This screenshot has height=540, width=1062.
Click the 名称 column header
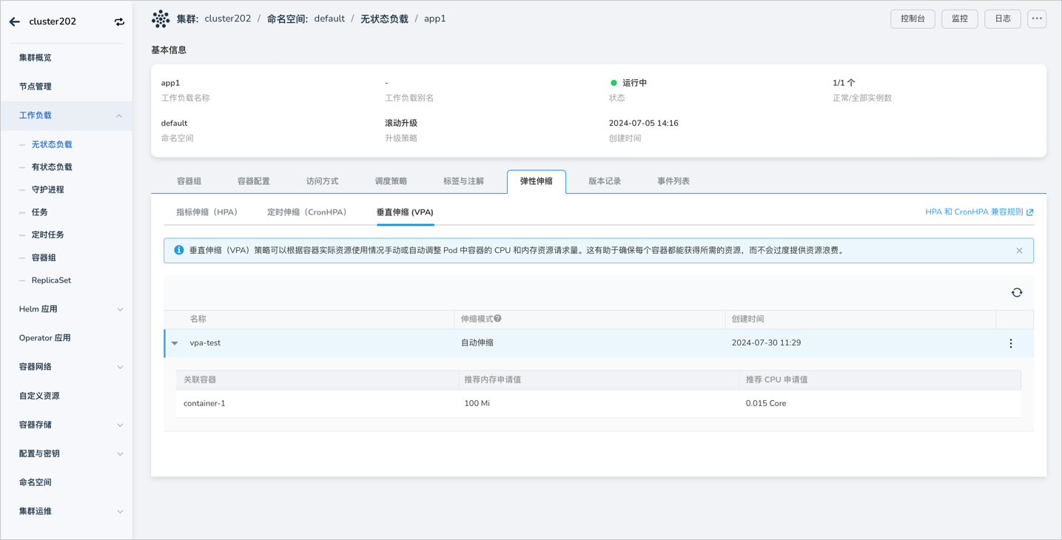click(198, 320)
